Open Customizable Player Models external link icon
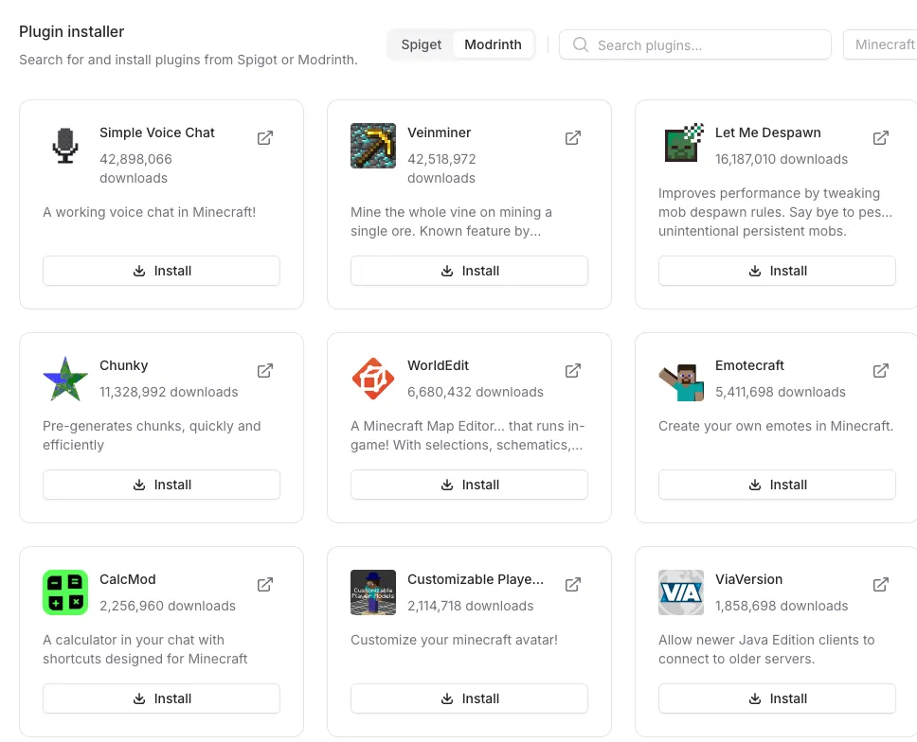Viewport: 917px width, 742px height. [x=572, y=584]
